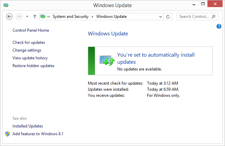This screenshot has width=225, height=146.
Task: Click the blue Windows Update page heading
Action: 108,34
